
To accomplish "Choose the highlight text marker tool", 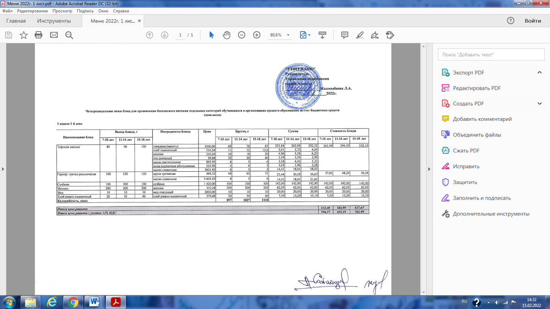I will (360, 35).
